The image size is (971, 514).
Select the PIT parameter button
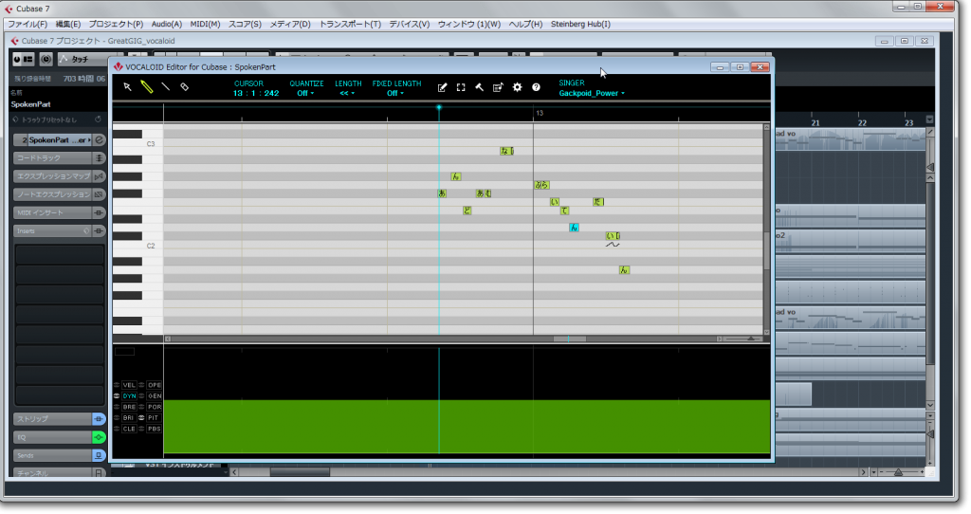click(155, 418)
